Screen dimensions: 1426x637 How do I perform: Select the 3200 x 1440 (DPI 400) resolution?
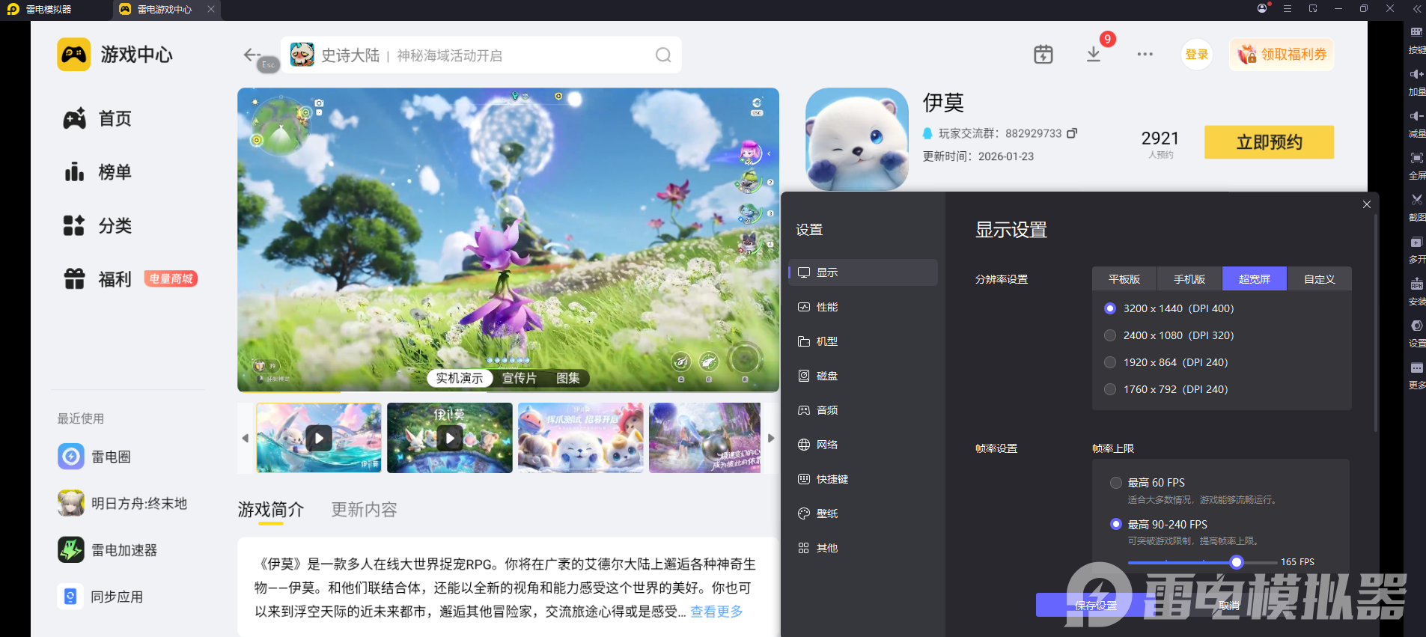1169,308
